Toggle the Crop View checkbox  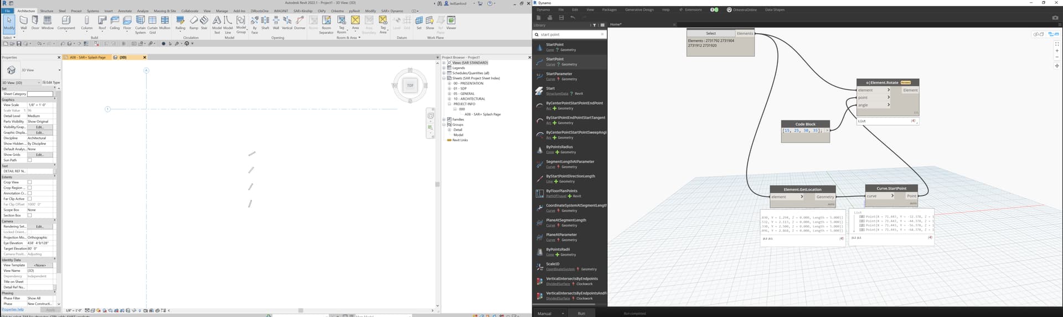click(30, 182)
